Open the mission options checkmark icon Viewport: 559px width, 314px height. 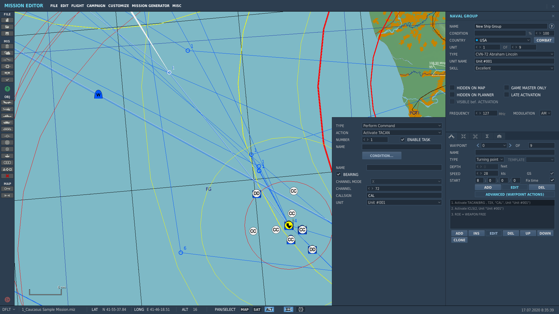7,80
